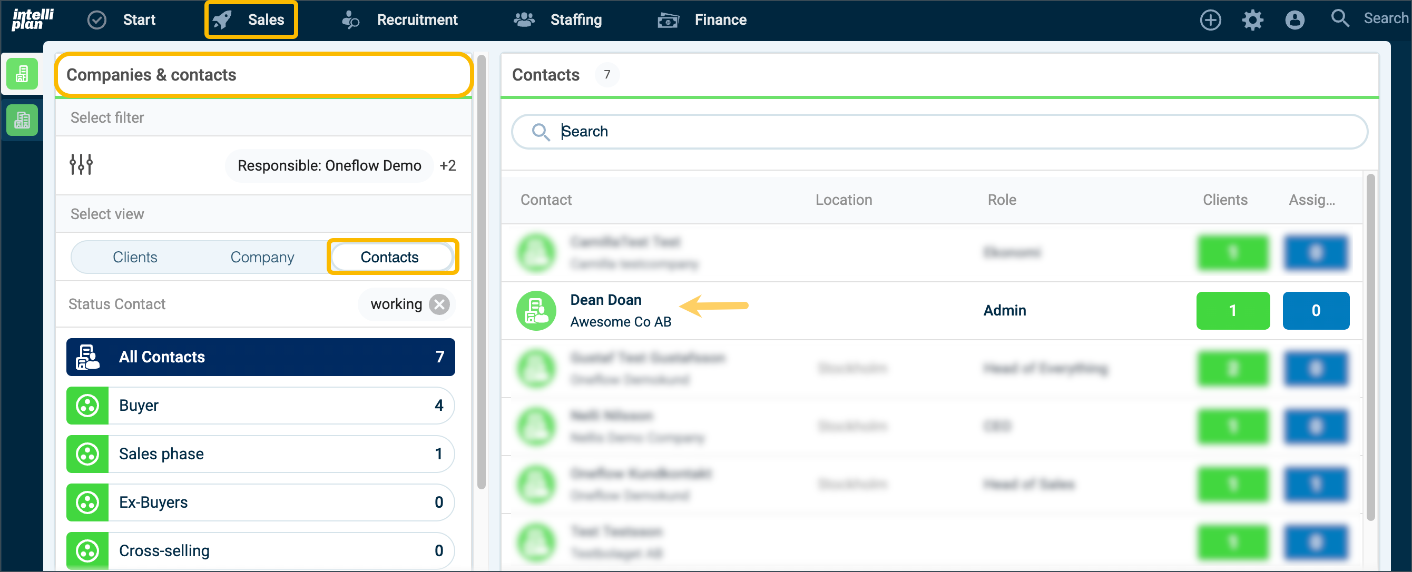
Task: Click the Start checkmark icon
Action: (97, 19)
